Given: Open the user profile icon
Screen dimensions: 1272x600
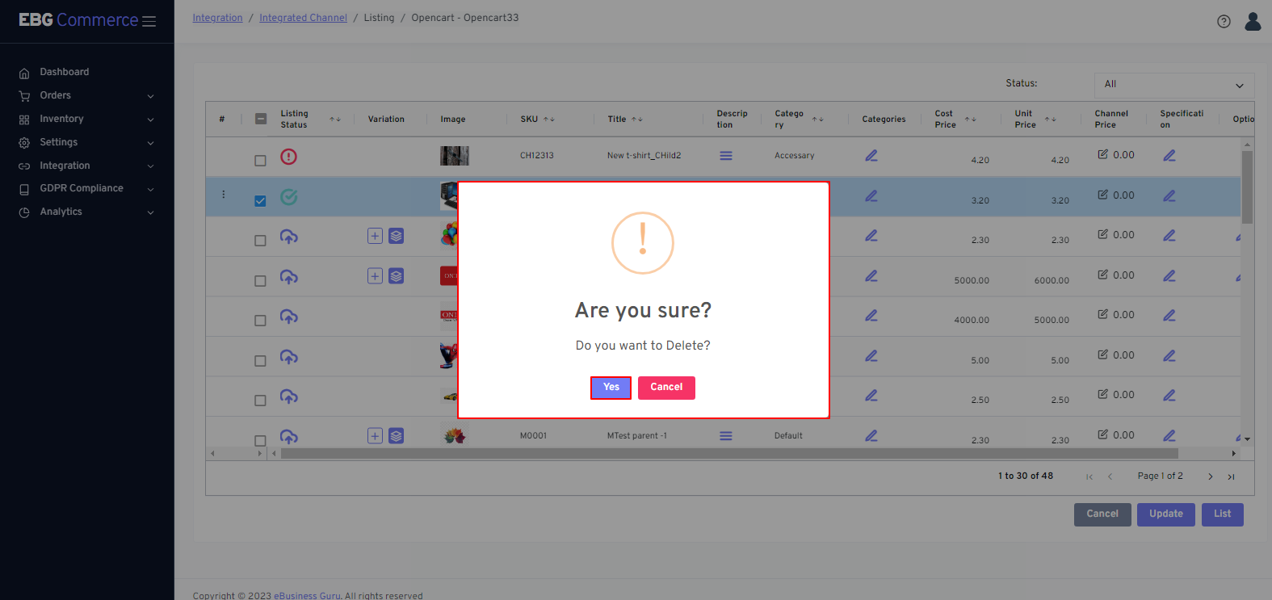Looking at the screenshot, I should pyautogui.click(x=1253, y=21).
